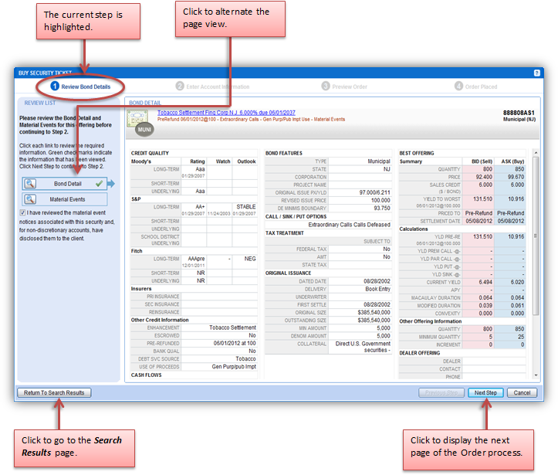This screenshot has height=475, width=558.
Task: Click the green checkmark beside Bond Detail
Action: point(98,184)
